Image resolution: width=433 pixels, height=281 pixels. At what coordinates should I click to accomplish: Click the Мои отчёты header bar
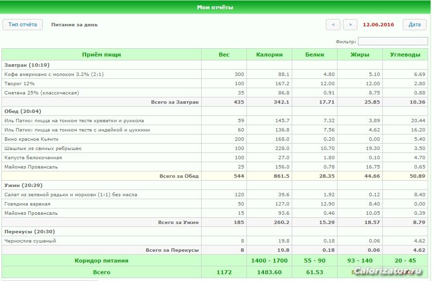tap(215, 7)
